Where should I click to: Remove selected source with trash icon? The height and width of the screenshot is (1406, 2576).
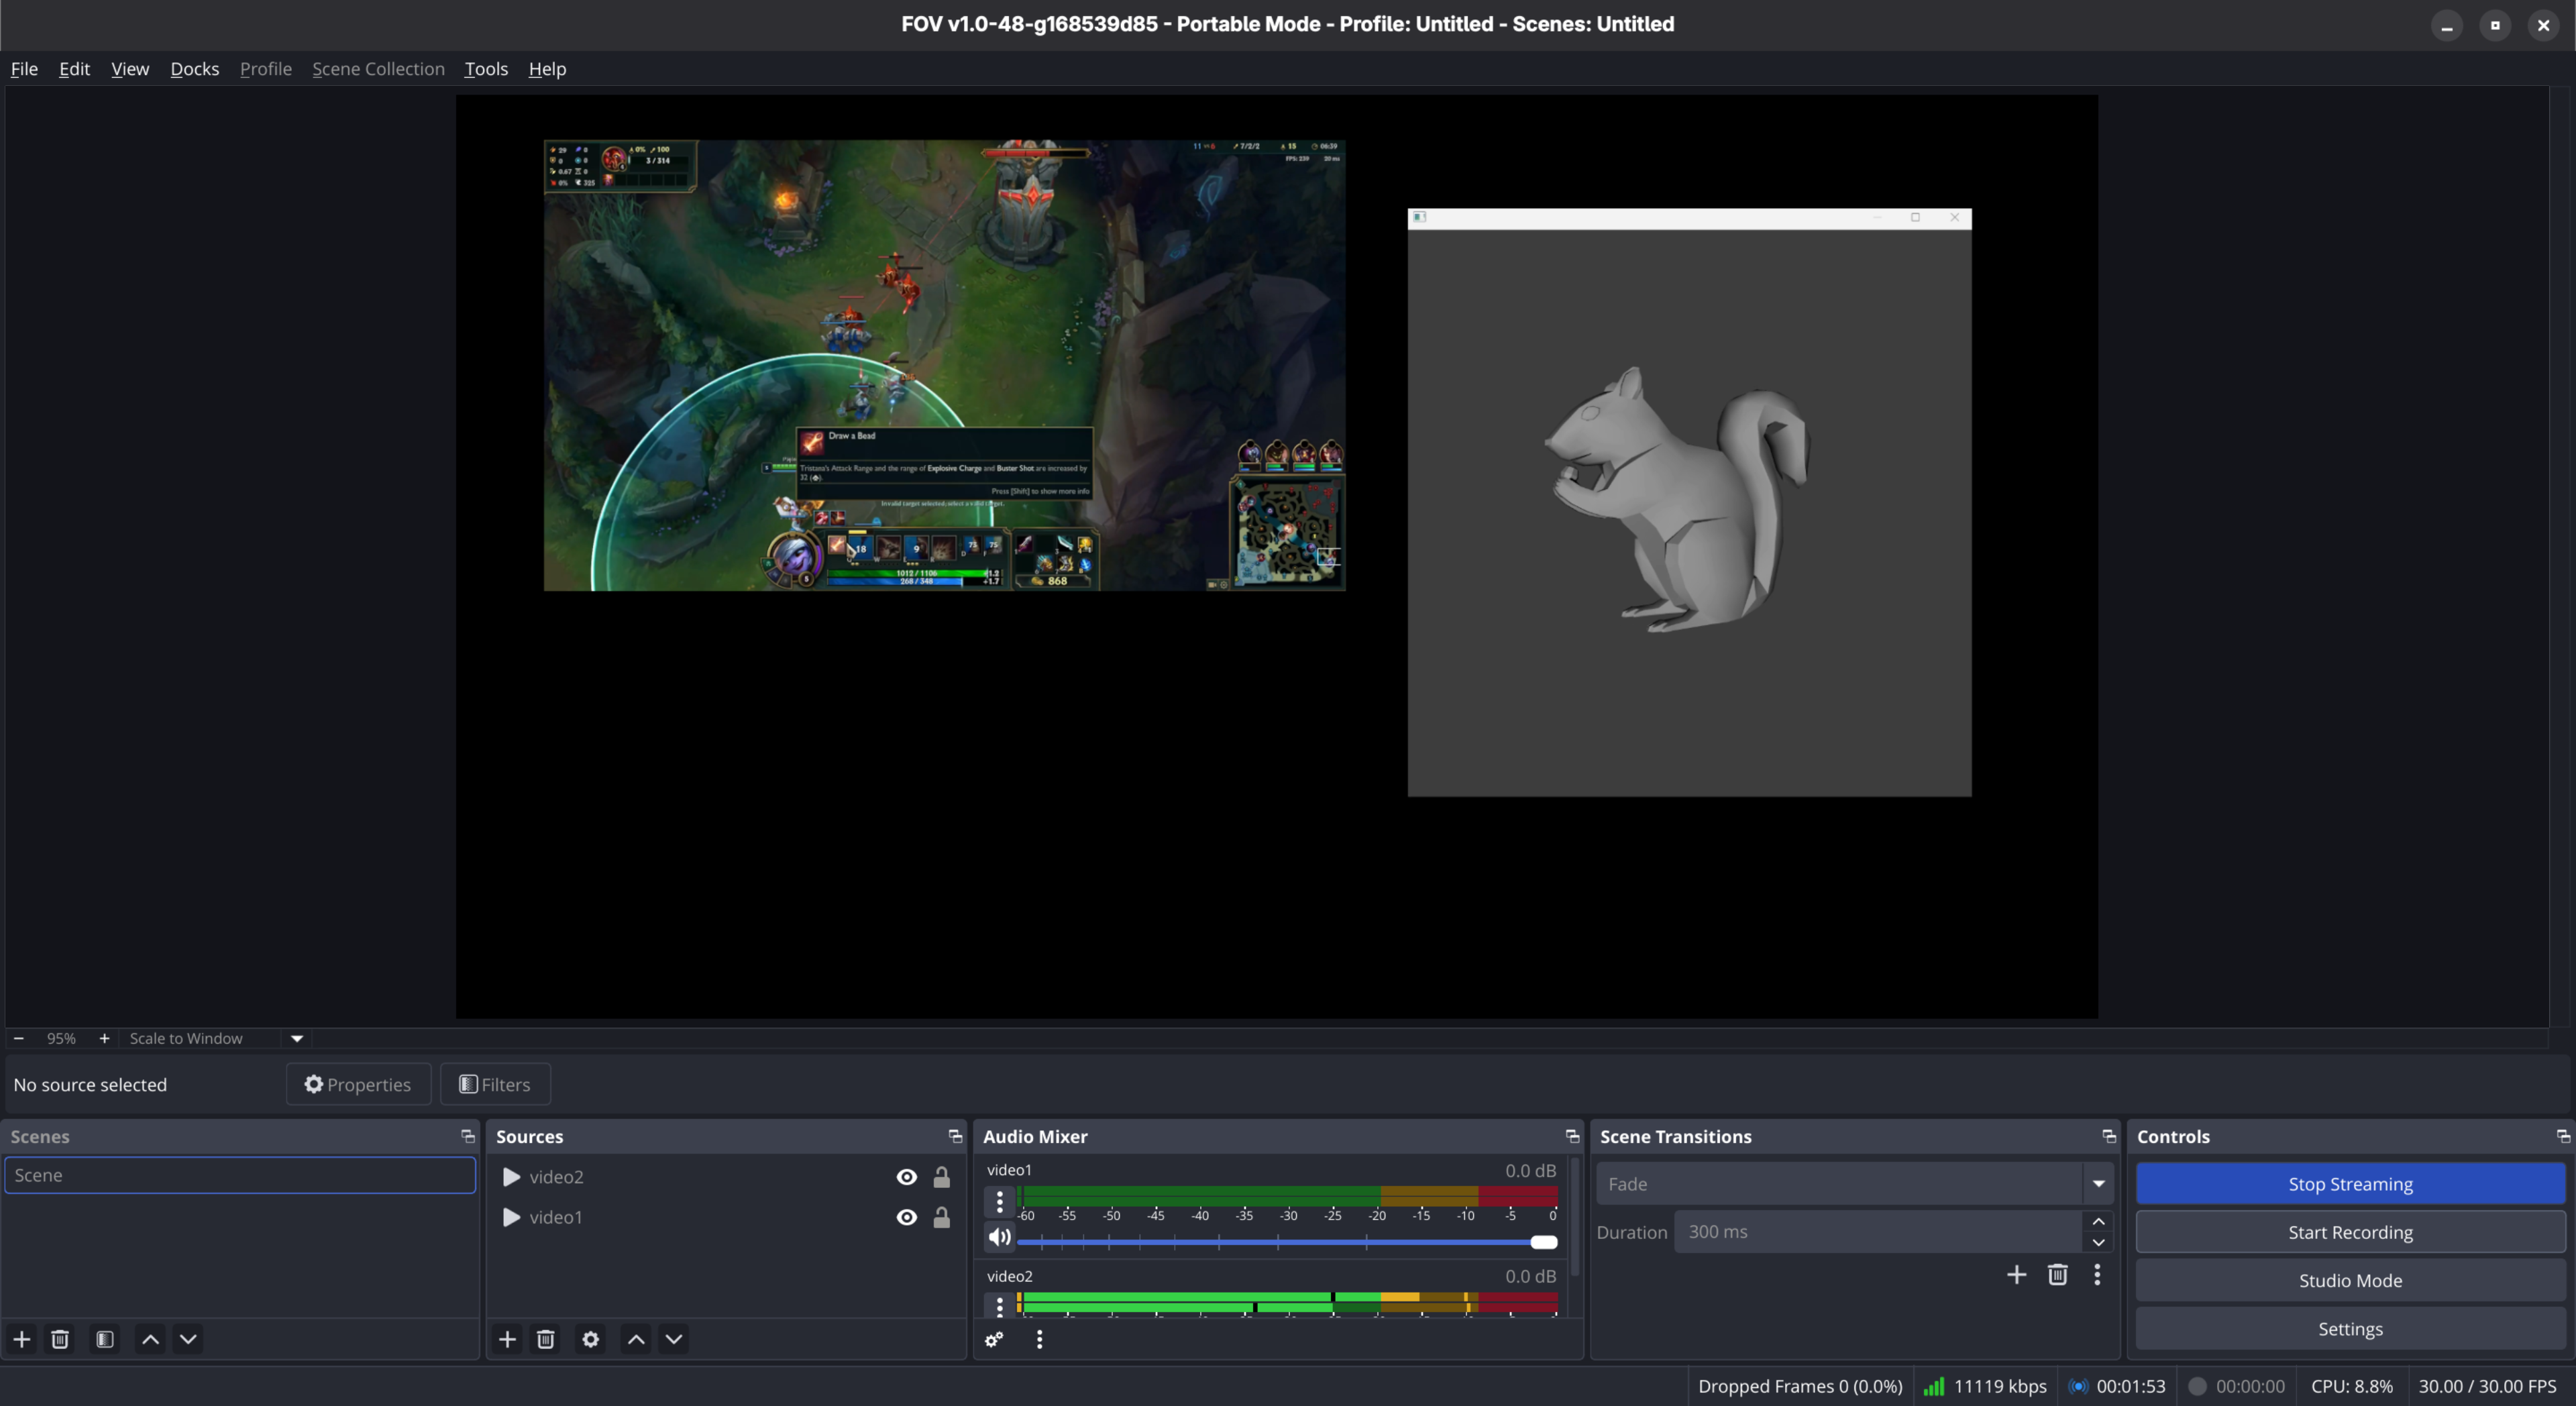[x=546, y=1339]
